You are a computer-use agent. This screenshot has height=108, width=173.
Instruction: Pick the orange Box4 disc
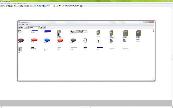[x=60, y=40]
